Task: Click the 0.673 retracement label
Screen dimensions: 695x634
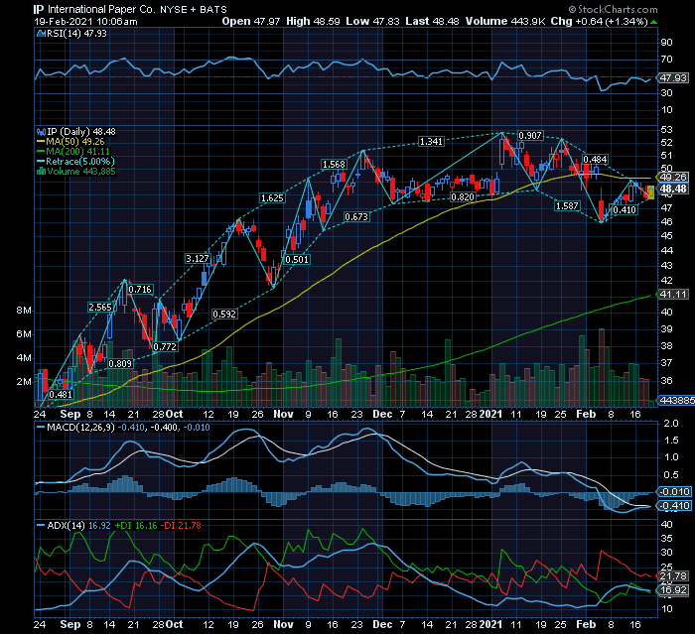Action: (356, 217)
